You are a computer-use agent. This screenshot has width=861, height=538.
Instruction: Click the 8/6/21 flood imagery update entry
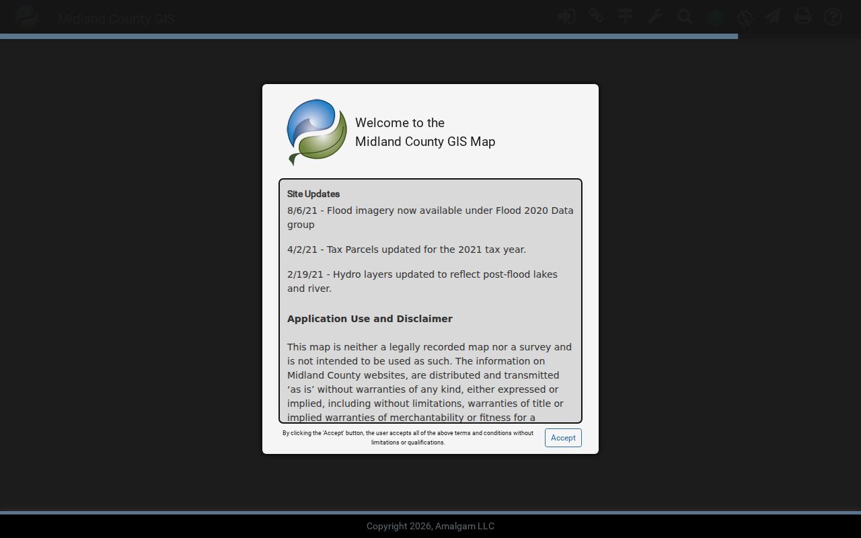click(430, 217)
